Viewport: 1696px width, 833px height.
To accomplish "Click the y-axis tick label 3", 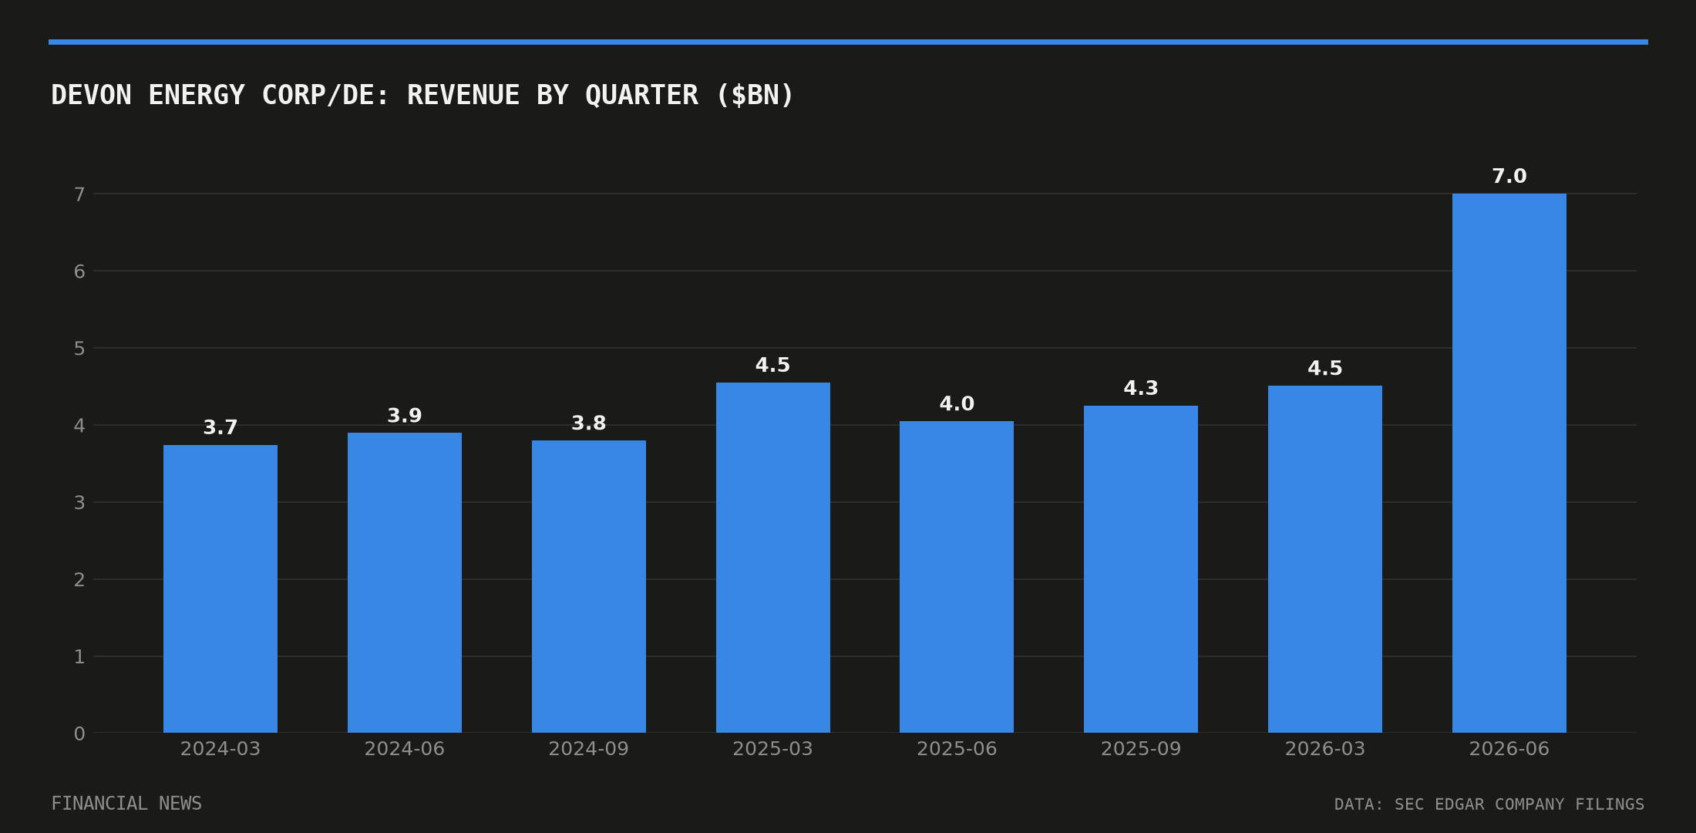I will point(79,503).
